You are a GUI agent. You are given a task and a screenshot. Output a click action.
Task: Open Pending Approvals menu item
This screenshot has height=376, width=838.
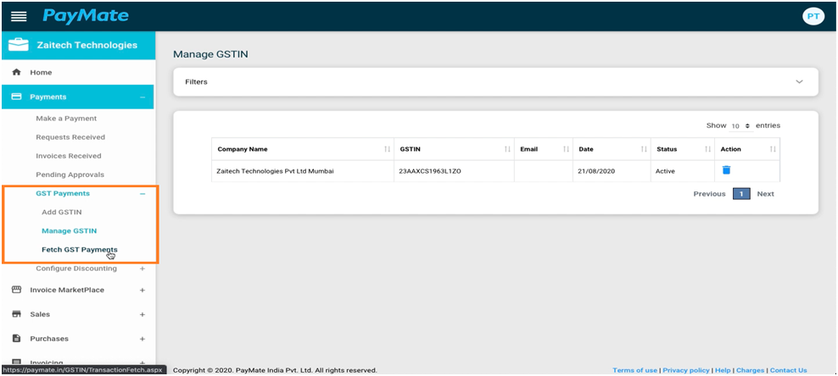coord(70,174)
